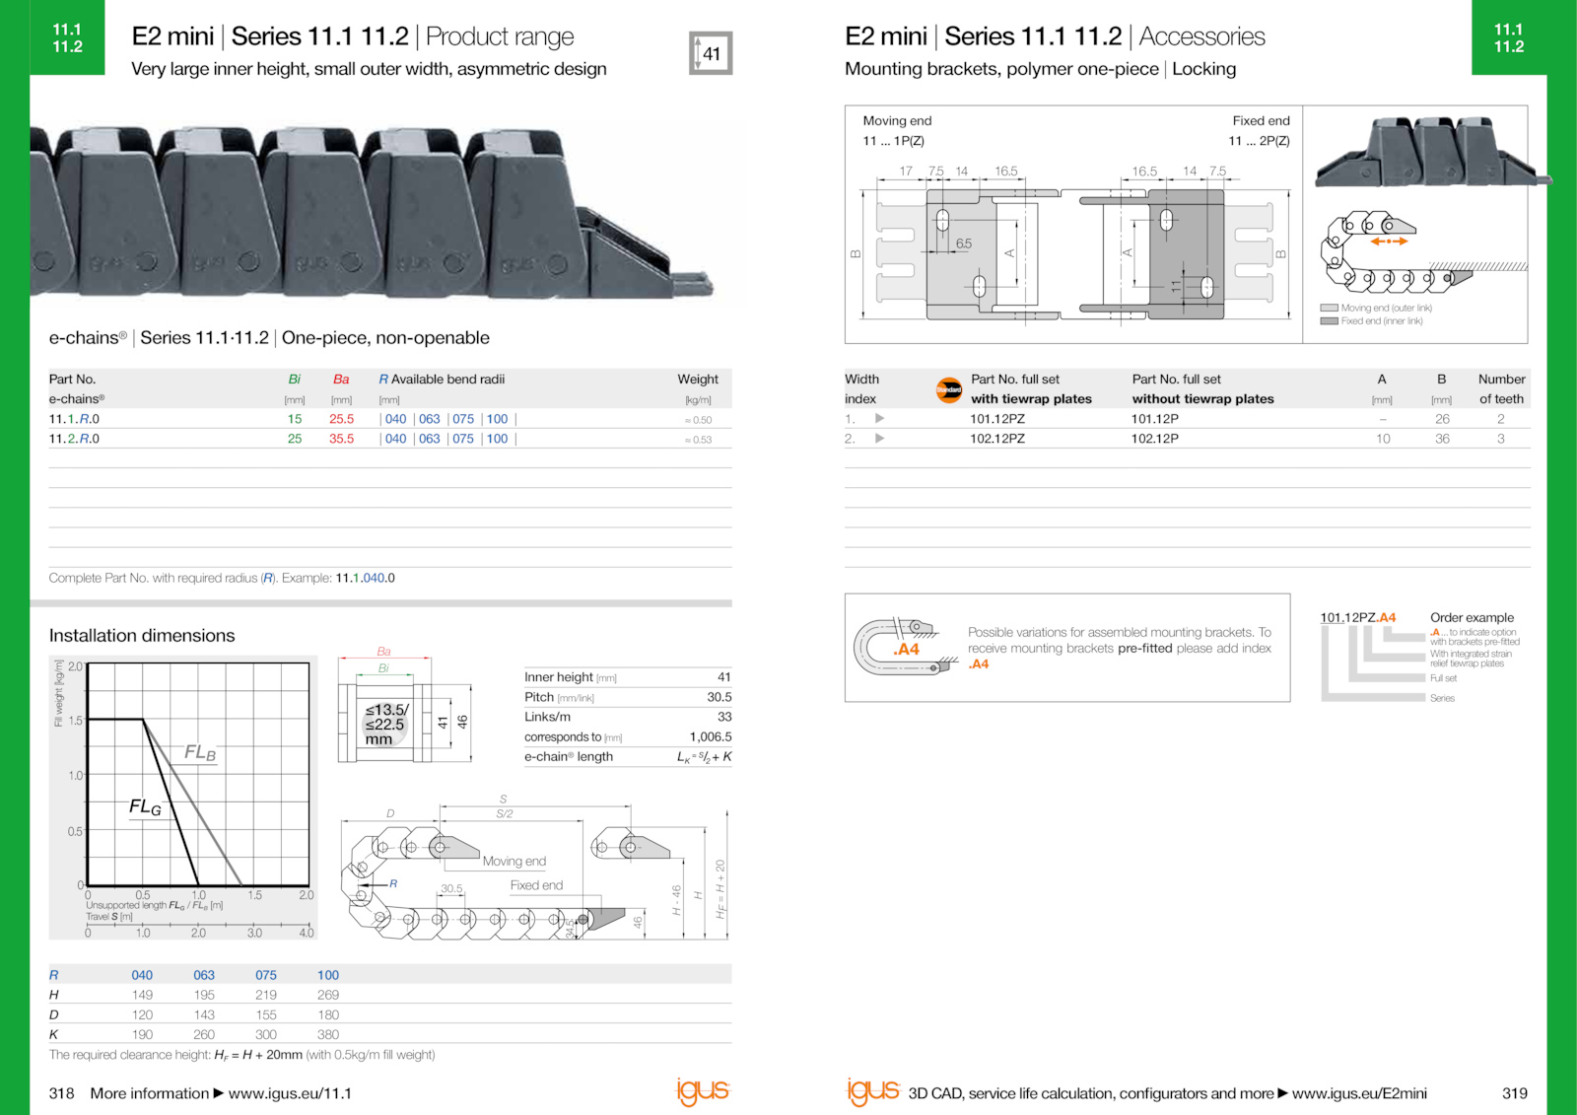Click the page 319 heading 'Accessories'

[x=1201, y=36]
